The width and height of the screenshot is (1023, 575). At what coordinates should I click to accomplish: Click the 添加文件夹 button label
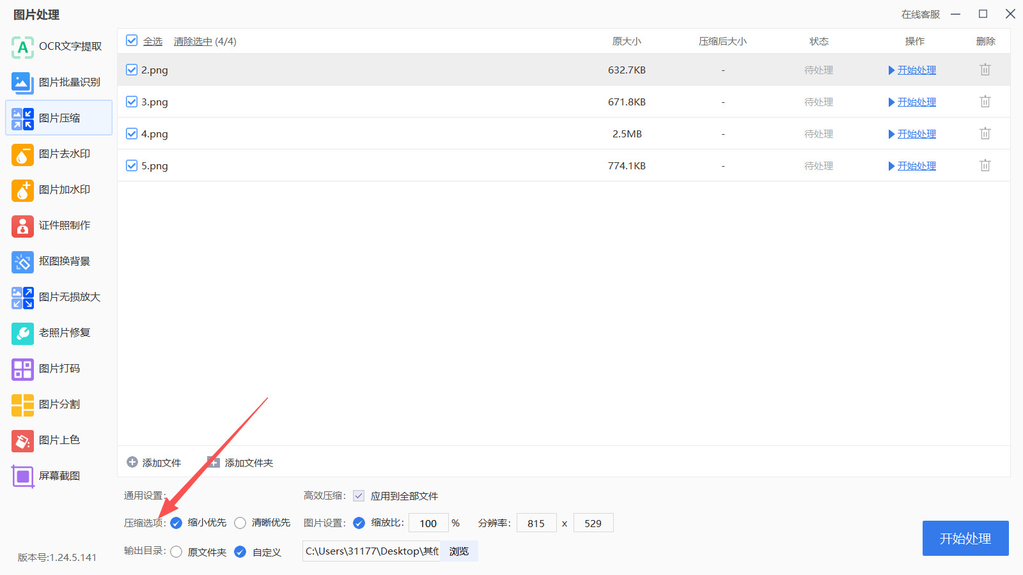click(249, 463)
